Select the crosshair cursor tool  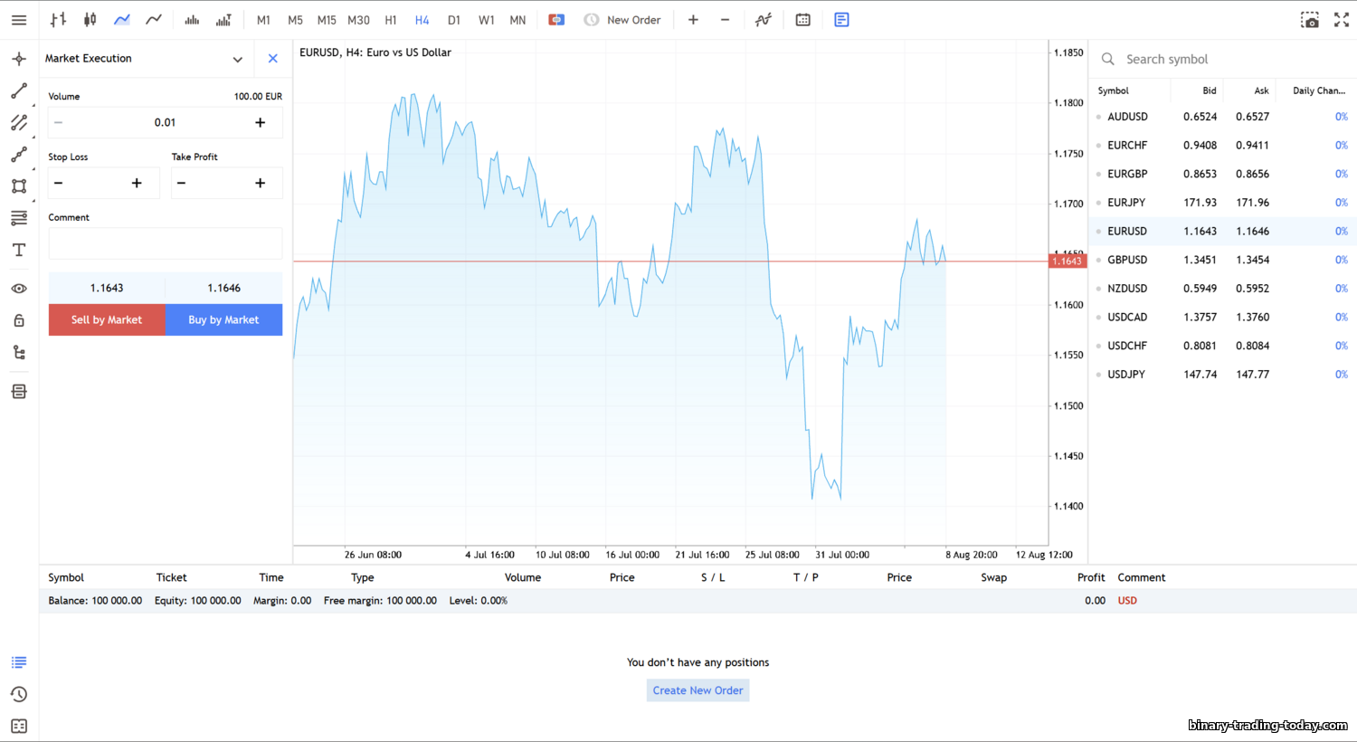click(19, 60)
